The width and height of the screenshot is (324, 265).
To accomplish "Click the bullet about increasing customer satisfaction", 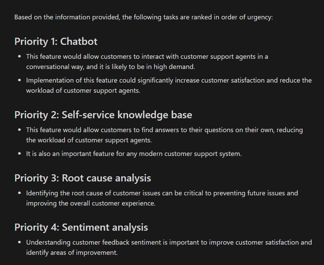I will pos(169,85).
